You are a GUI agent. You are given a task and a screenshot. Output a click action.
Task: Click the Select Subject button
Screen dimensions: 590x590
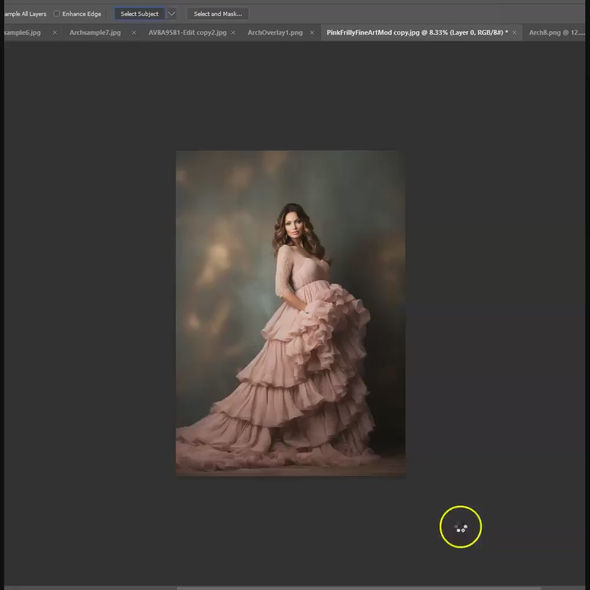point(139,13)
